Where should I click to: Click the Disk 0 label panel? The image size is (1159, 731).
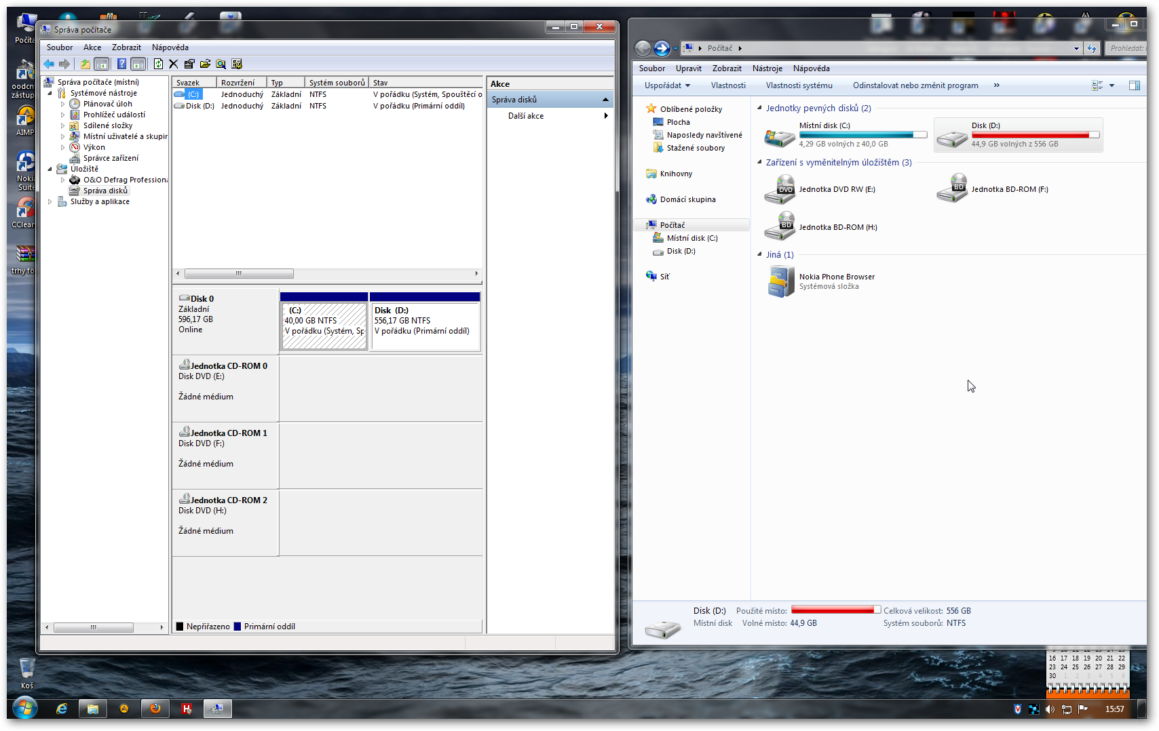pyautogui.click(x=225, y=321)
